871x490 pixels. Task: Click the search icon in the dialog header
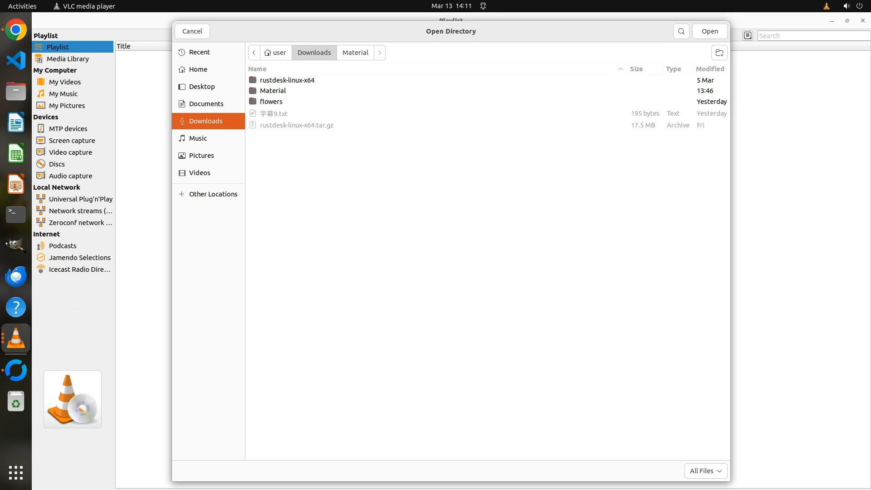tap(681, 31)
